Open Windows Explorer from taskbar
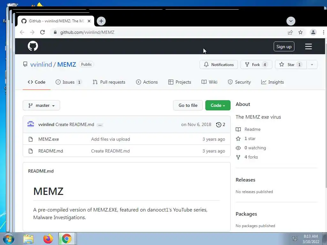Screen dimensions: 327x245 pyautogui.click(x=28, y=239)
